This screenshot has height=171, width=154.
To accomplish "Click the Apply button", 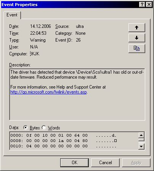I will point(136,163).
